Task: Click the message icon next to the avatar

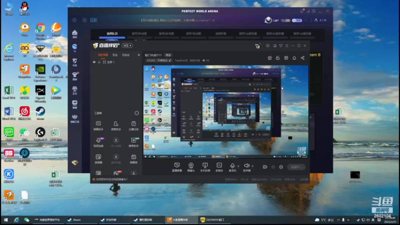Action: coord(267,45)
